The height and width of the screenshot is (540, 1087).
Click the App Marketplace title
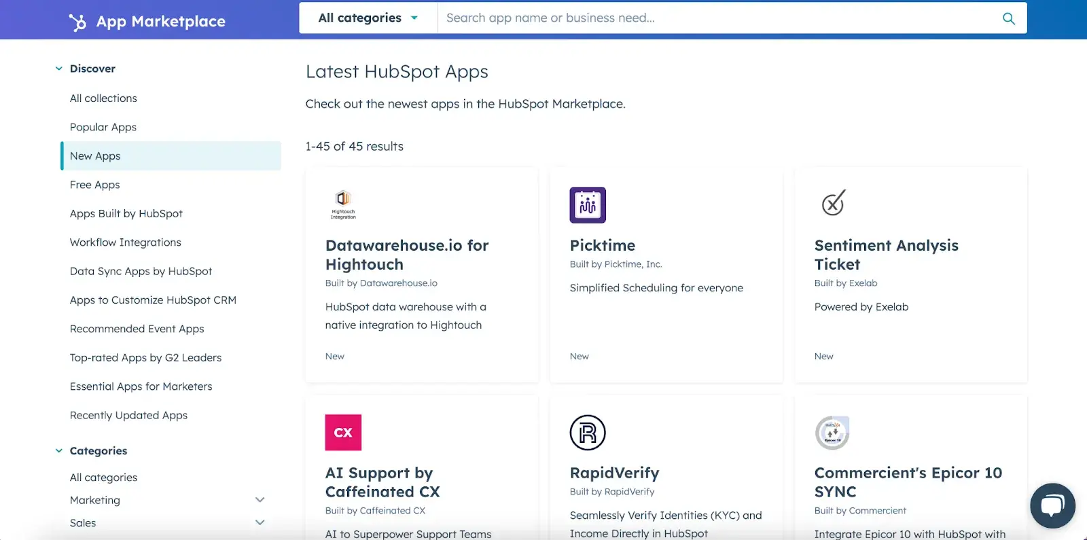click(161, 22)
